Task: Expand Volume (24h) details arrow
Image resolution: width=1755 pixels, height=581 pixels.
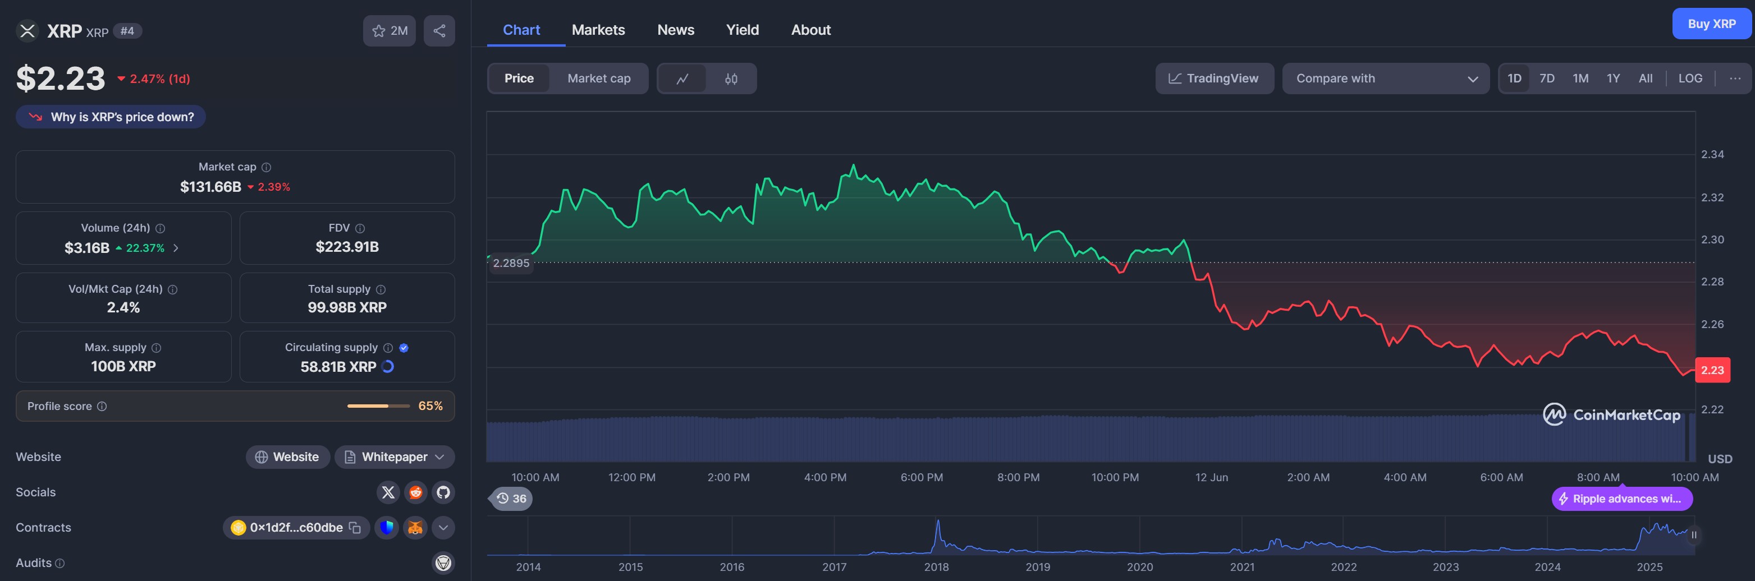Action: [176, 248]
